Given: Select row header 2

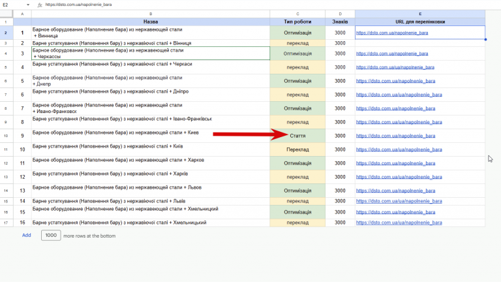Looking at the screenshot, I should [6, 33].
